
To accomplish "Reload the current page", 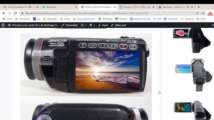I will click(x=15, y=13).
